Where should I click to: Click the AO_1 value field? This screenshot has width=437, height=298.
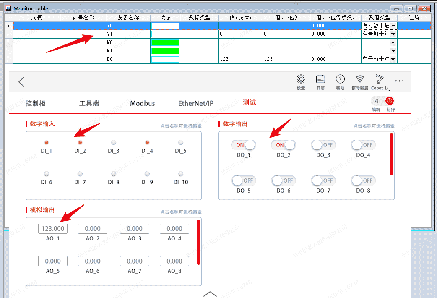click(53, 229)
